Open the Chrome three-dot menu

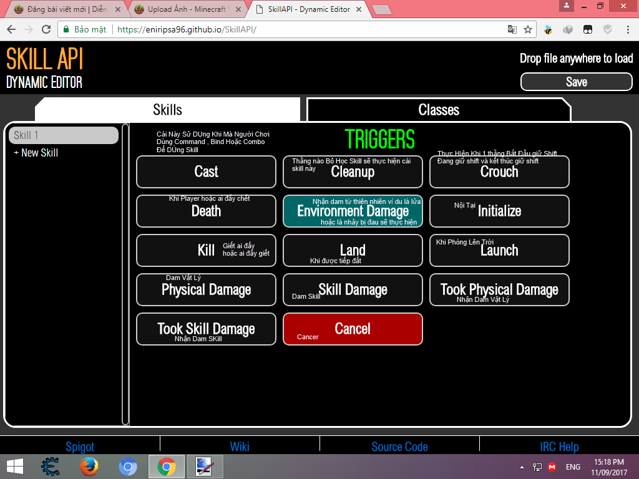point(628,29)
